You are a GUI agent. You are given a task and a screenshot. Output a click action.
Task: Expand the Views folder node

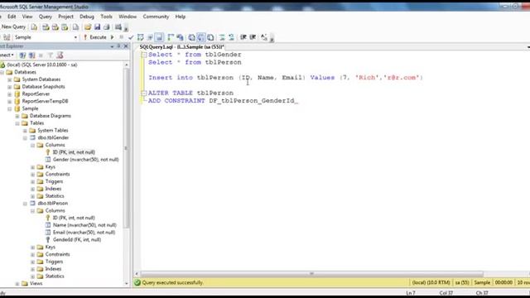coord(17,284)
